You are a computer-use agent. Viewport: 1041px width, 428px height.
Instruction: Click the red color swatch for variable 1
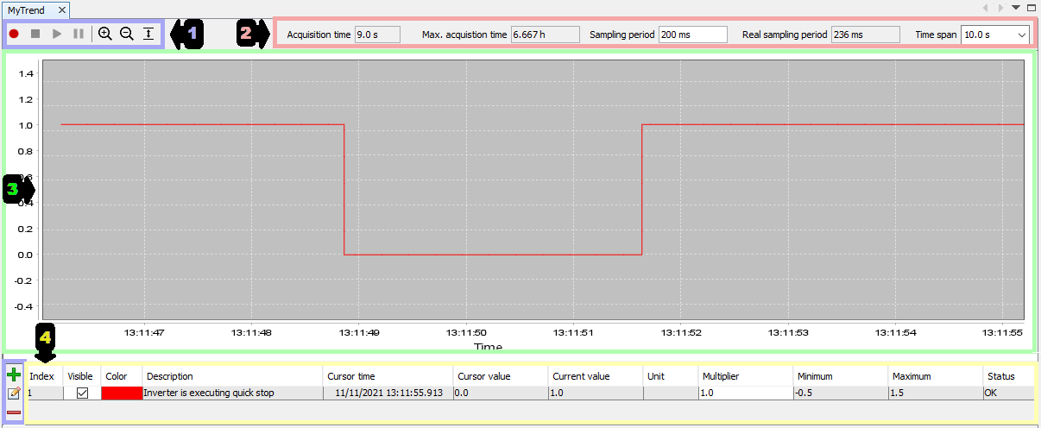(x=122, y=393)
